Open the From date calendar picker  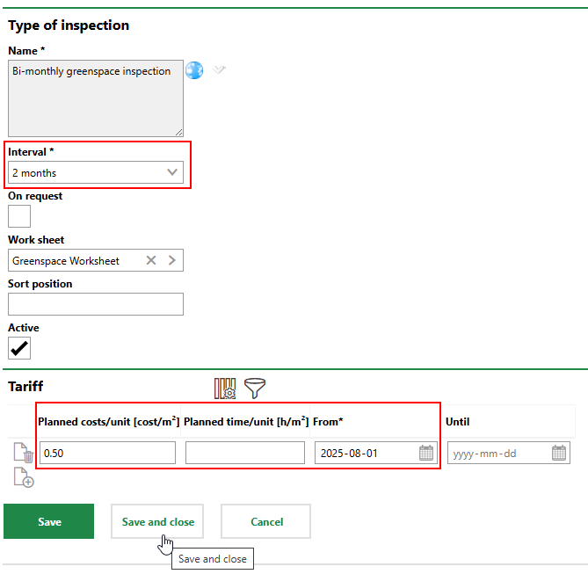coord(425,454)
